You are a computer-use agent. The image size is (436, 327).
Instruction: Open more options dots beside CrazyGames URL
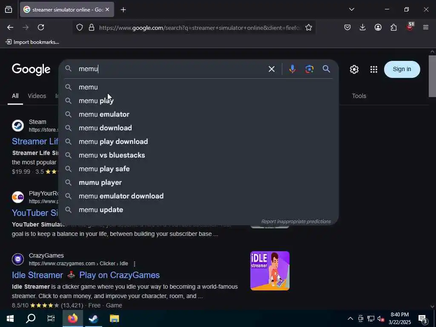(x=134, y=264)
